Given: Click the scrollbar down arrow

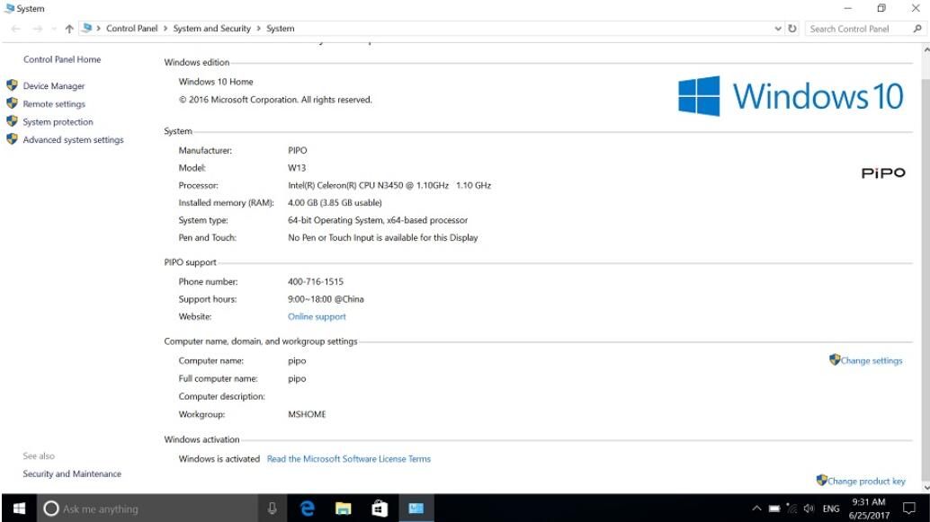Looking at the screenshot, I should pos(926,488).
